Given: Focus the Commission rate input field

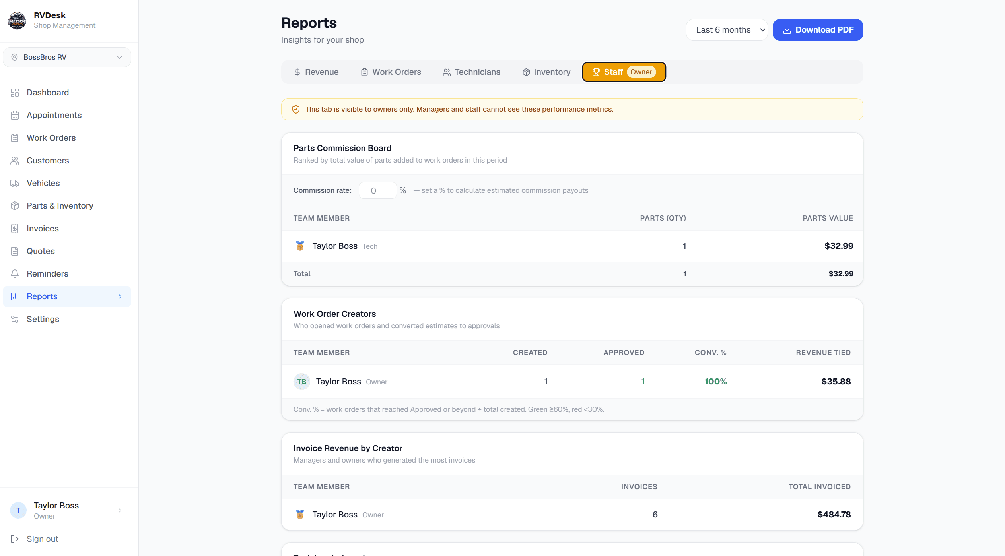Looking at the screenshot, I should 377,190.
